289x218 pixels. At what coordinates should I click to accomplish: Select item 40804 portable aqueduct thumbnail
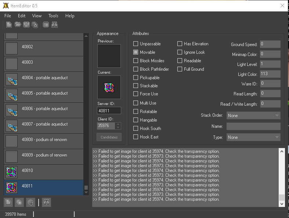(12, 80)
